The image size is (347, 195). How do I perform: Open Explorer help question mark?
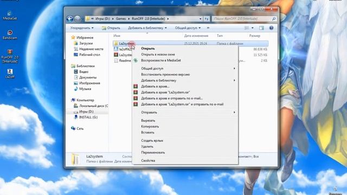coord(271,28)
